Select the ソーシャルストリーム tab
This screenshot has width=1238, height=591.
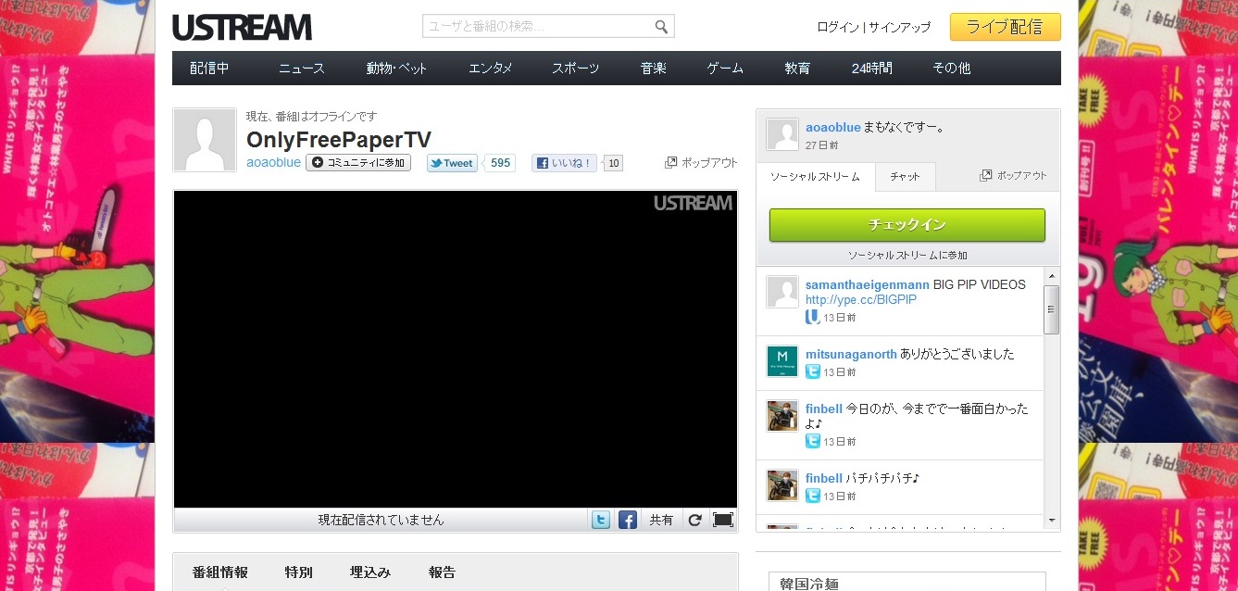point(816,176)
